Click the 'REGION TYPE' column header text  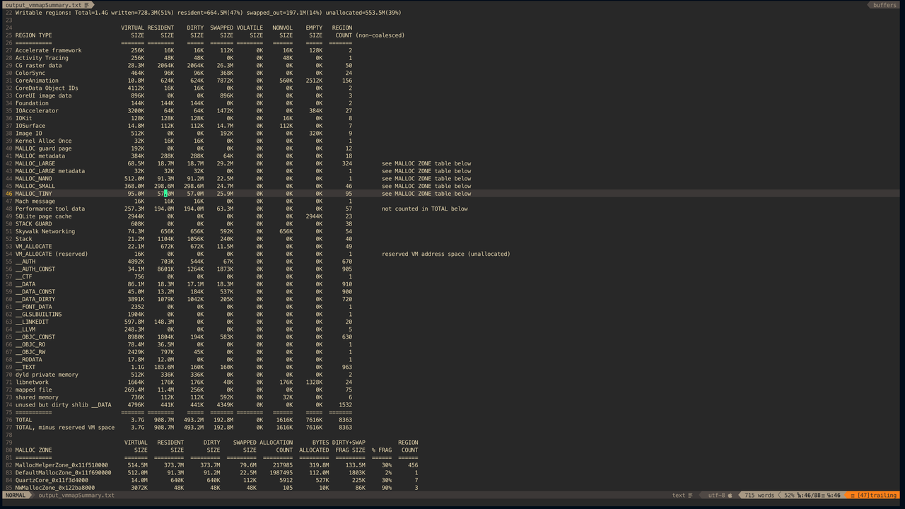[x=33, y=35]
